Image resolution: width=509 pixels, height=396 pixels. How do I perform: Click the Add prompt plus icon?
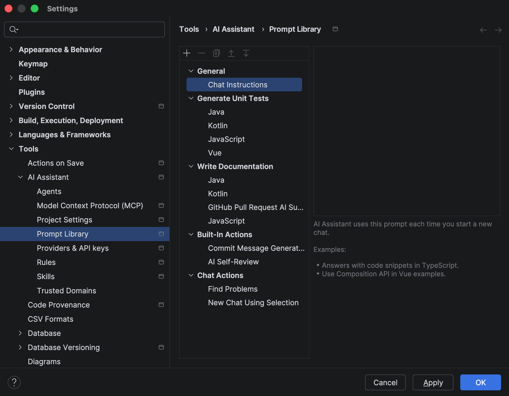[x=187, y=53]
